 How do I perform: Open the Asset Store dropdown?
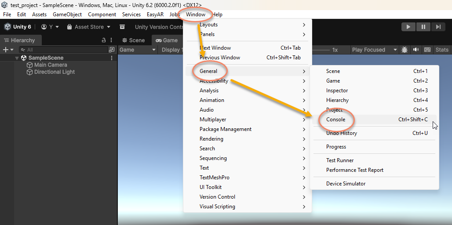click(x=89, y=27)
